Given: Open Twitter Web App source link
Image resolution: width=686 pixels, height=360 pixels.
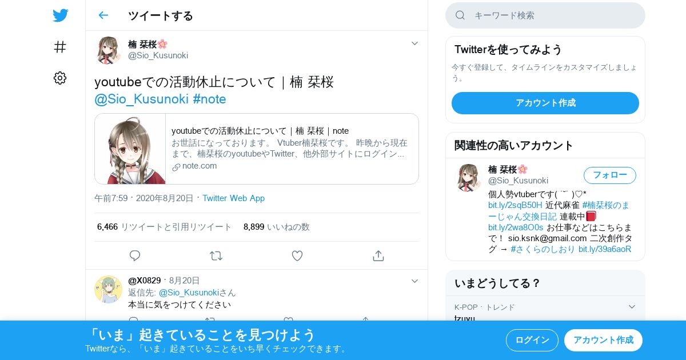Looking at the screenshot, I should (x=233, y=198).
